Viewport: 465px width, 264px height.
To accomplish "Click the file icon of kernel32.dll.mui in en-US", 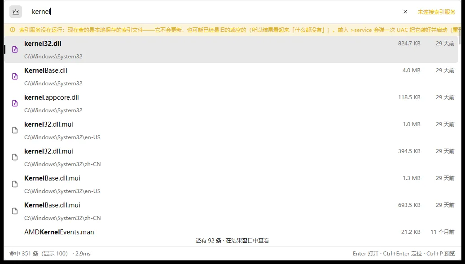I will pyautogui.click(x=15, y=130).
